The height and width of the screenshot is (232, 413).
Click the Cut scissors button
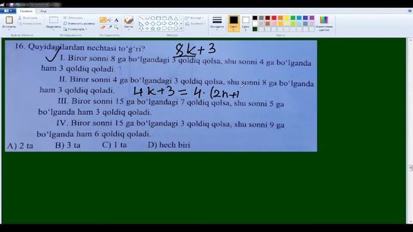[28, 18]
